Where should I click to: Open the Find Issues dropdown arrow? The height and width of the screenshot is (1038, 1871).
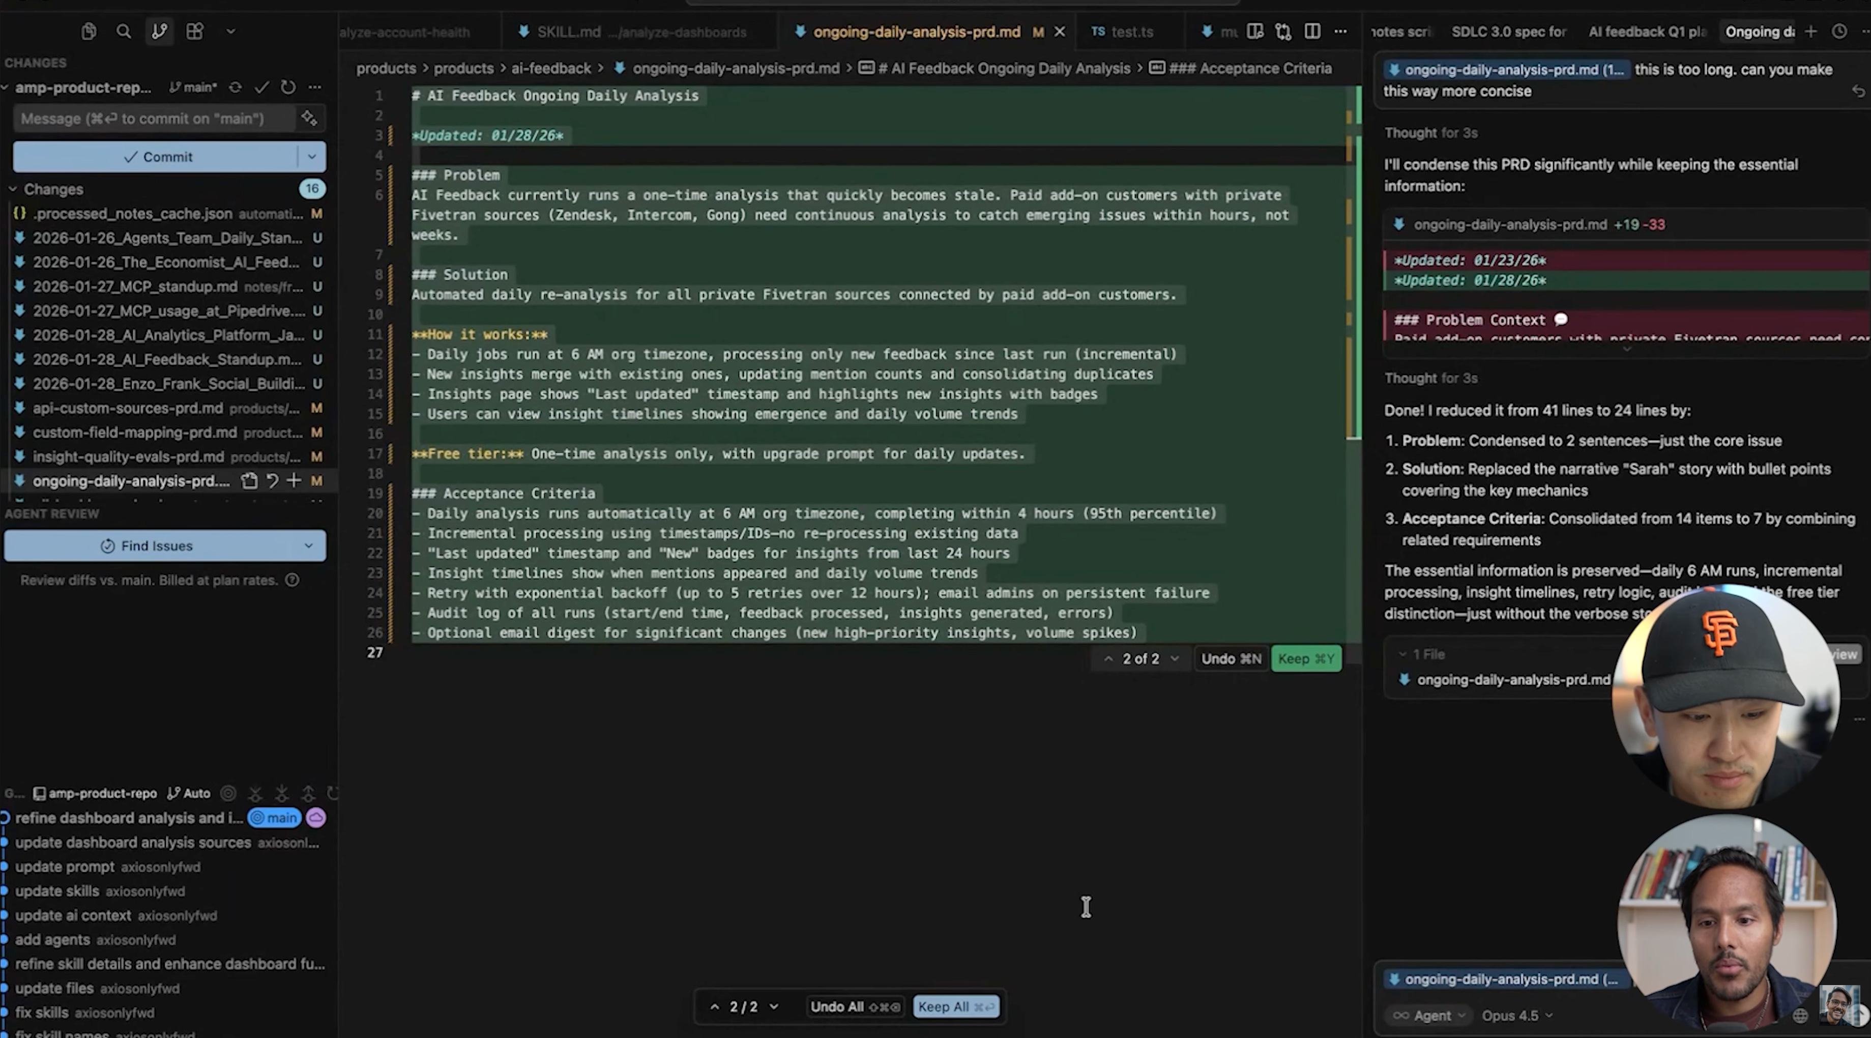pos(309,545)
